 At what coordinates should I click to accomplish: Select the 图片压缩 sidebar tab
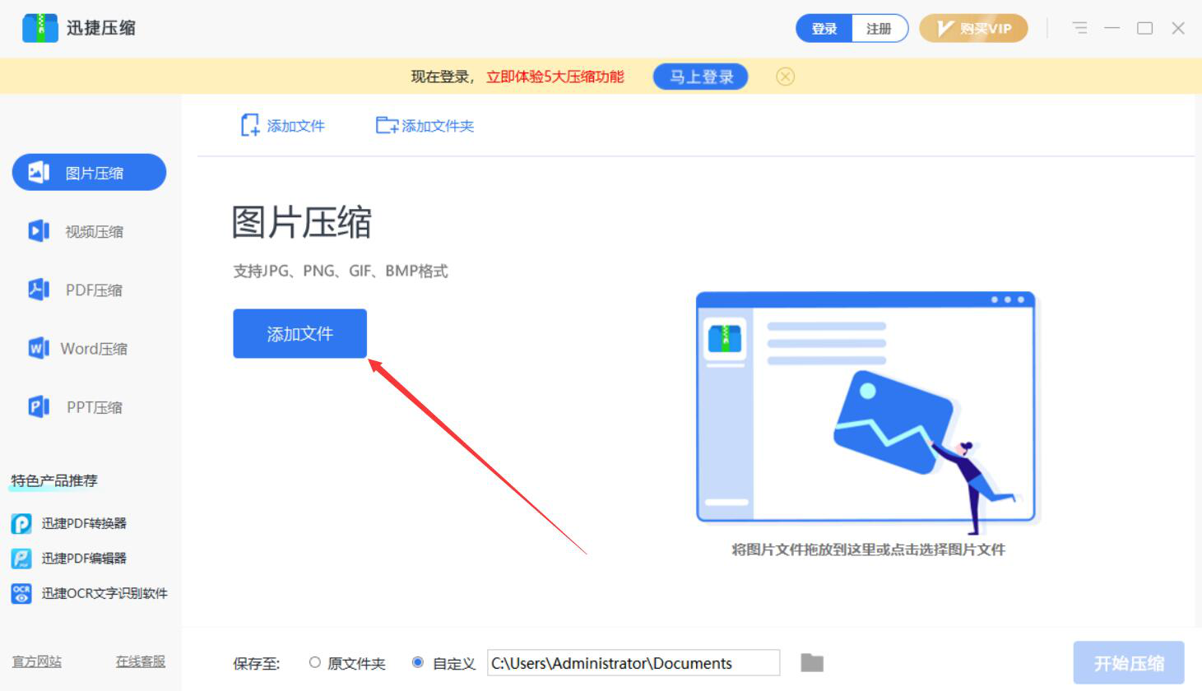pos(89,173)
